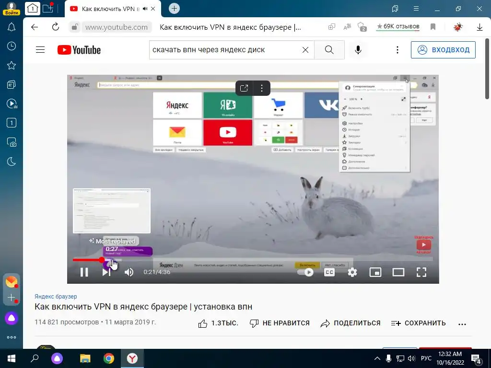Like the video 1.3ТЫС.

coord(218,323)
